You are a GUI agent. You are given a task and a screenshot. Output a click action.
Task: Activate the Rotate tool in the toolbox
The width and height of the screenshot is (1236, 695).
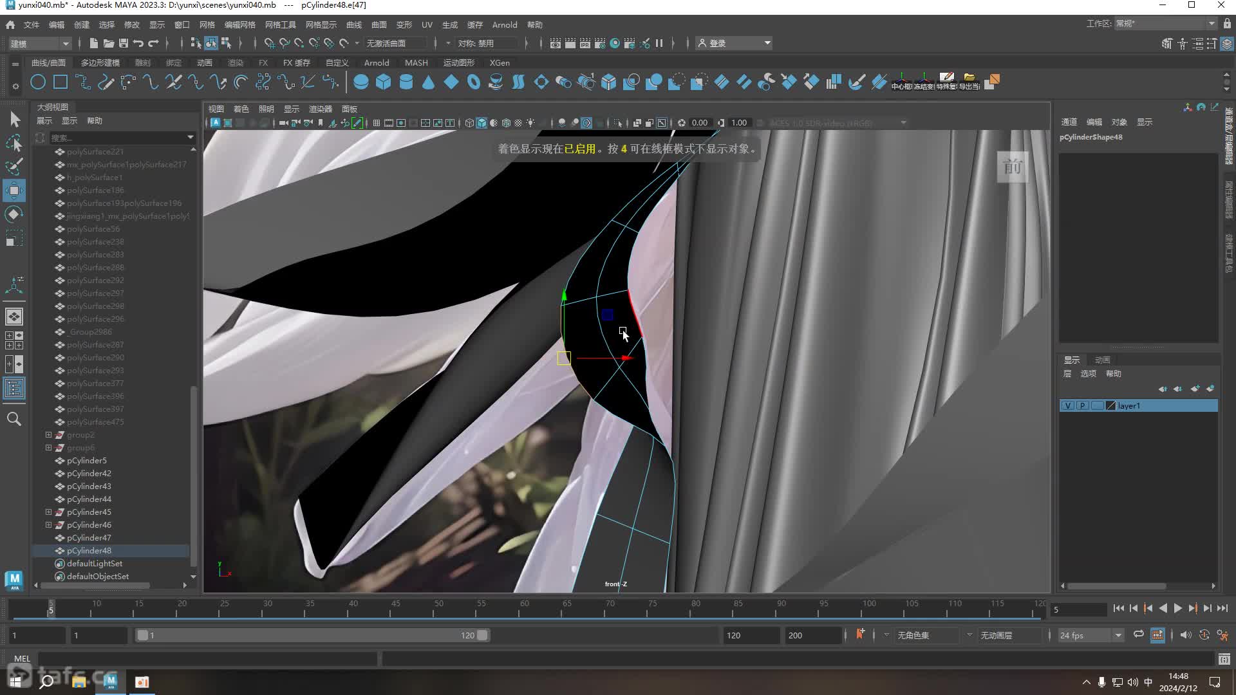[x=14, y=214]
